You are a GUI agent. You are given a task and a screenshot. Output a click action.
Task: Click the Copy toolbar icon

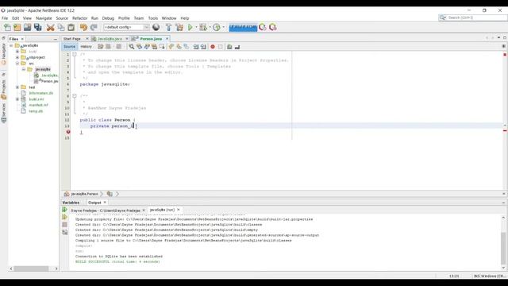61,27
